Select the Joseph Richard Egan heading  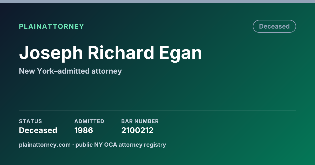pos(111,53)
